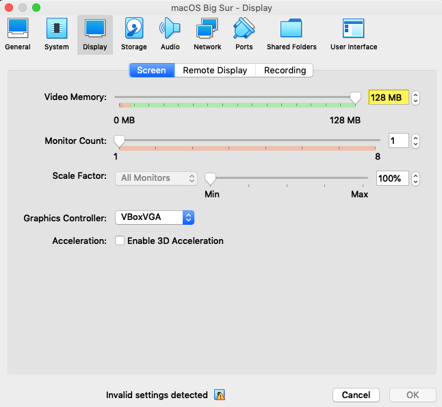
Task: Open the System settings section
Action: point(57,34)
